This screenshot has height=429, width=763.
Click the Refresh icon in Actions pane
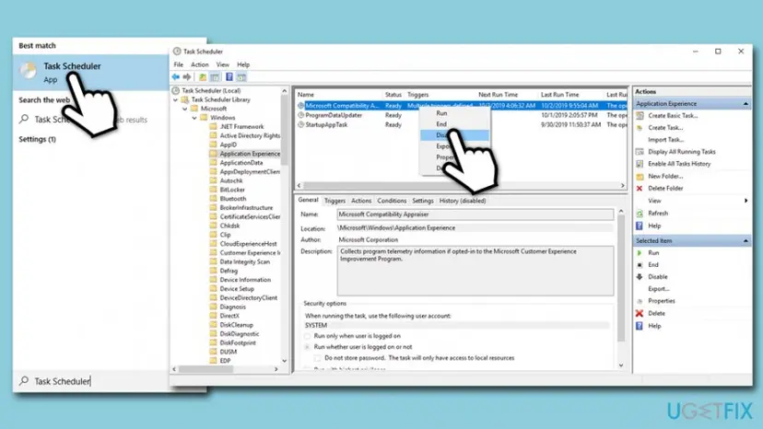(x=640, y=213)
